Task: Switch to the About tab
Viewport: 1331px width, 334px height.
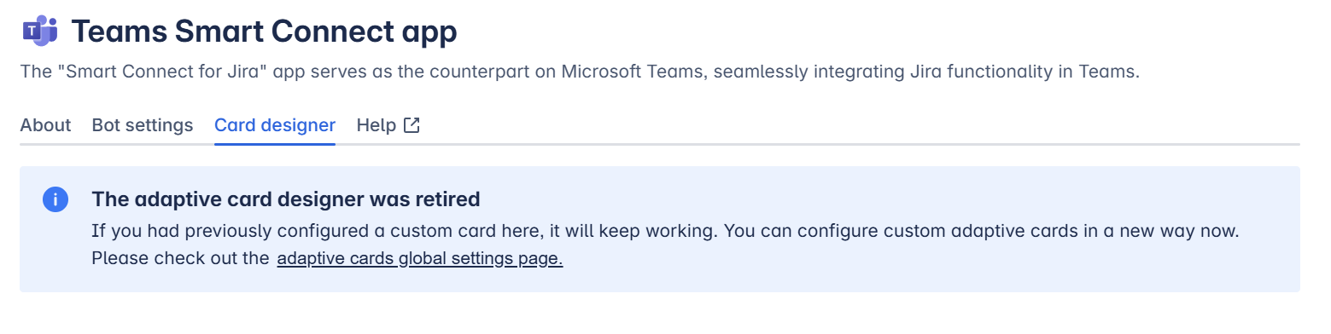Action: click(45, 125)
